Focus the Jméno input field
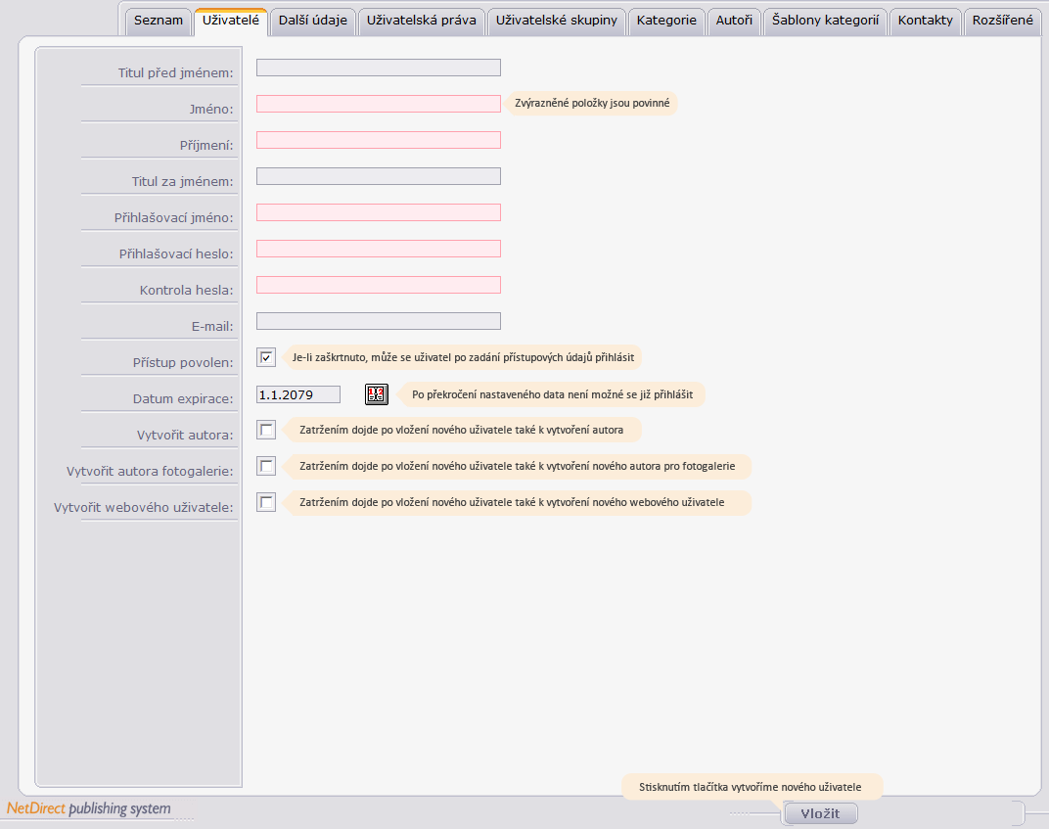Screen dimensions: 1049x829 pyautogui.click(x=379, y=104)
